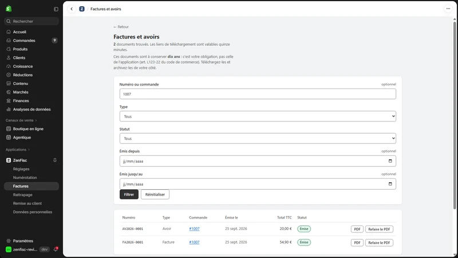Open calendar picker for Émis jusqu'au
Image resolution: width=458 pixels, height=258 pixels.
pyautogui.click(x=390, y=184)
